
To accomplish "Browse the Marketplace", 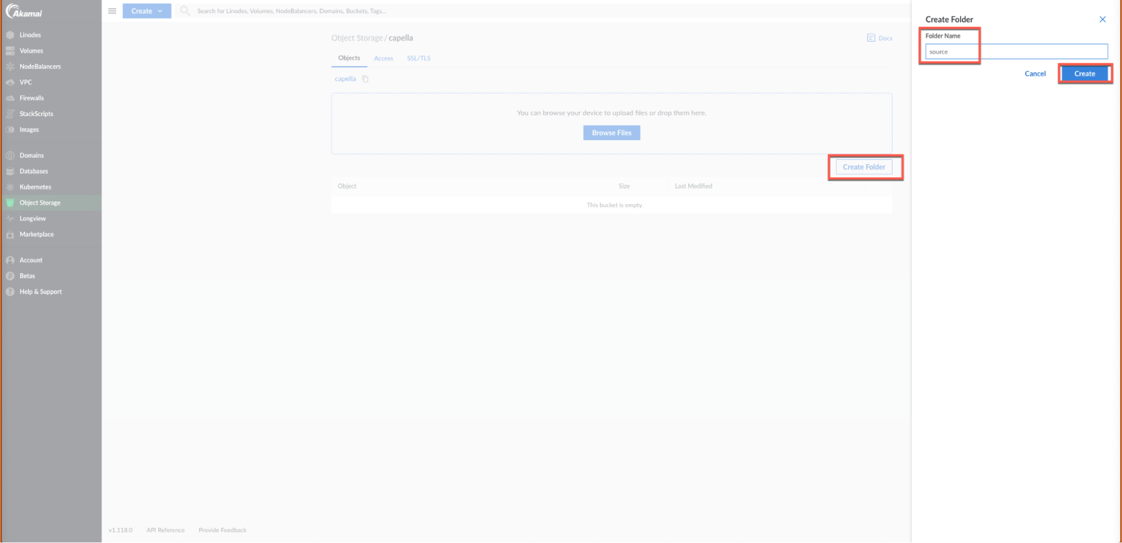I will point(36,234).
